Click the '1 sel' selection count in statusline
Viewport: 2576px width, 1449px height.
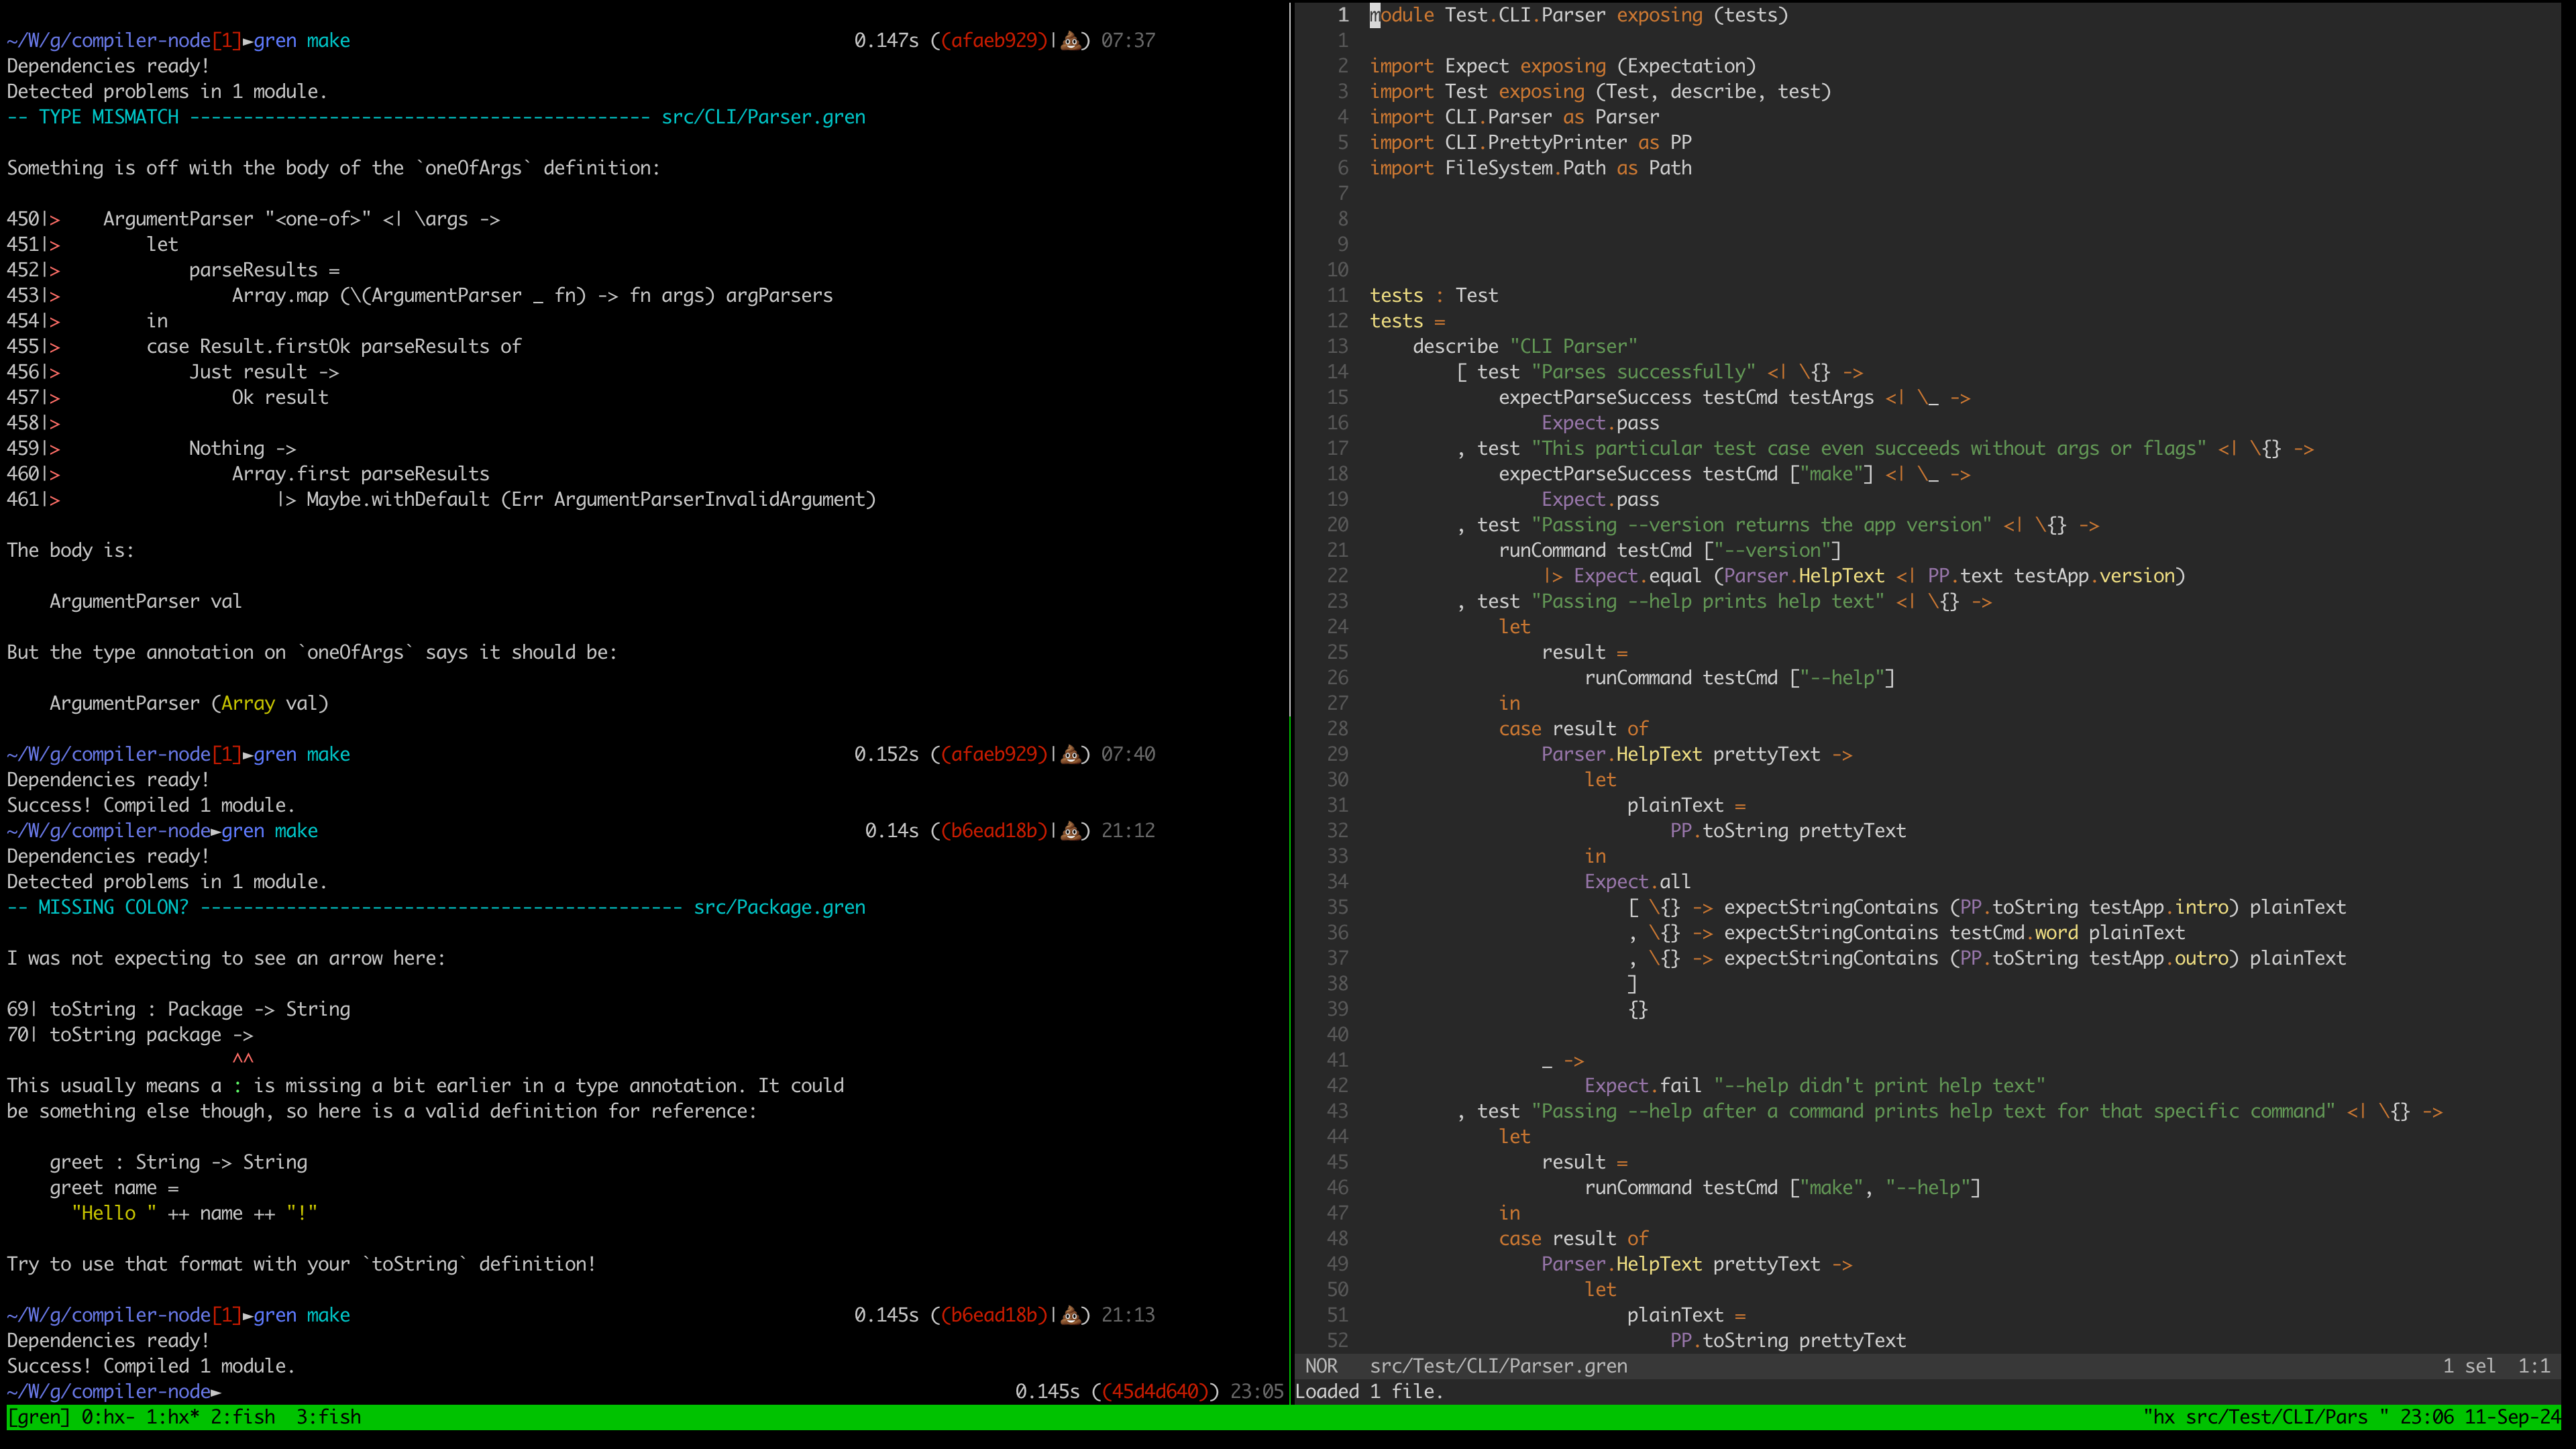[2469, 1366]
